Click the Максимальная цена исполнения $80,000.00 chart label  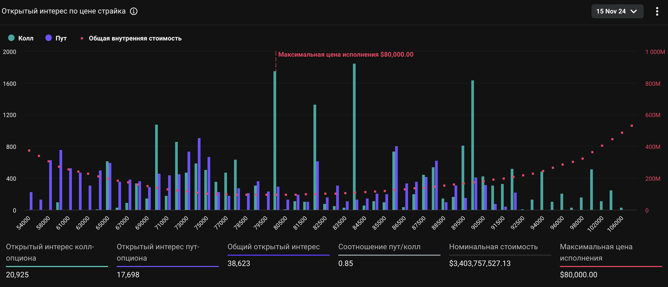point(346,54)
